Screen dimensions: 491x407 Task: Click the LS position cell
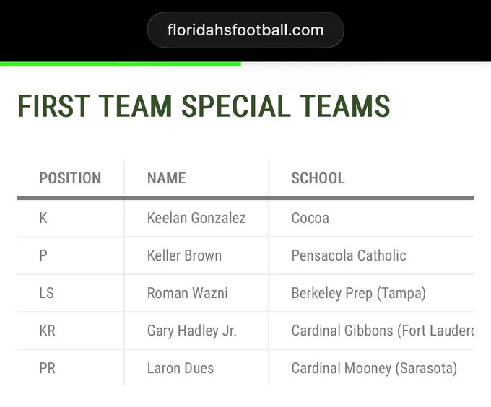click(x=71, y=293)
